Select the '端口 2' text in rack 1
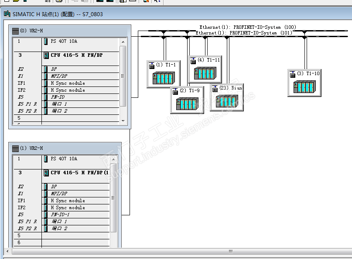The image size is (352, 259). point(59,228)
